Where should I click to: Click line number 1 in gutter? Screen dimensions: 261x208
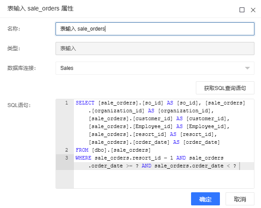click(66, 103)
